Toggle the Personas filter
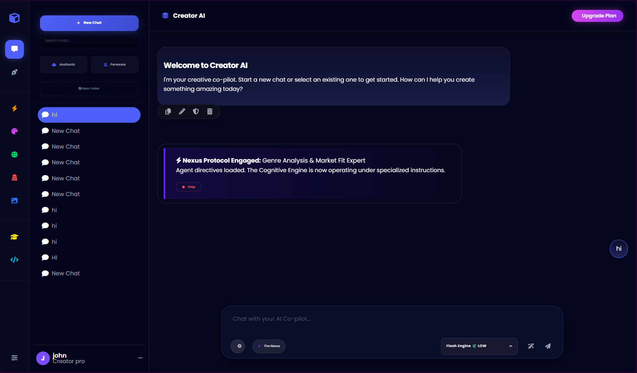The image size is (637, 373). pyautogui.click(x=115, y=65)
